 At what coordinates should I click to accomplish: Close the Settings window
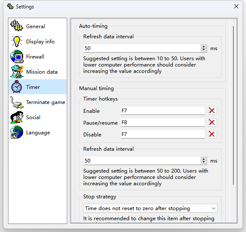236,6
